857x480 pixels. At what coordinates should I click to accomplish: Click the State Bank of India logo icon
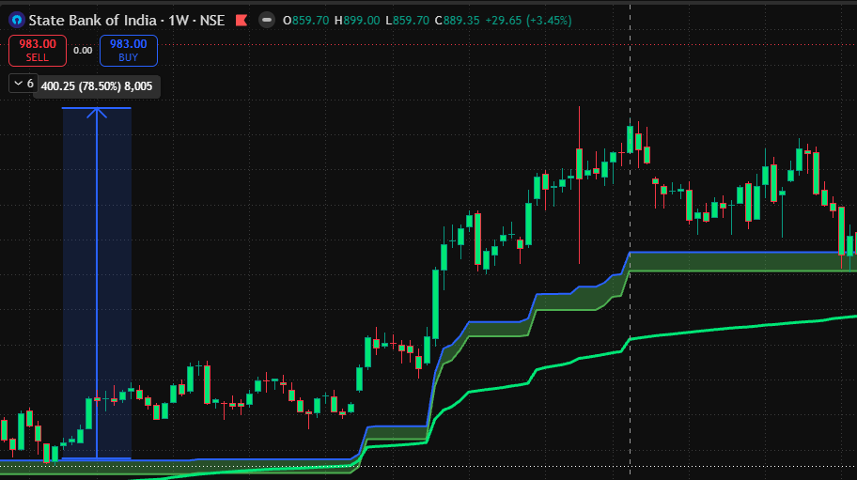17,21
